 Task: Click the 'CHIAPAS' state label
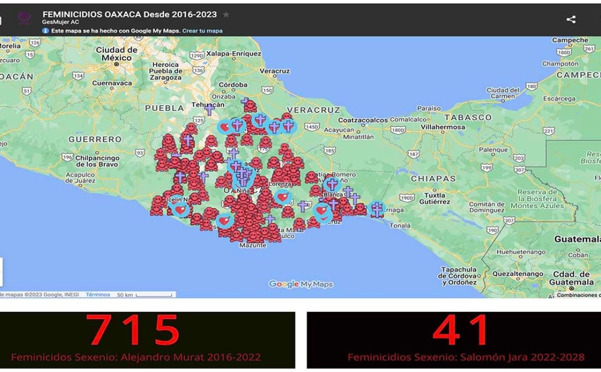pos(433,179)
